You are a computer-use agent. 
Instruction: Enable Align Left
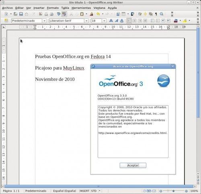[x=129, y=21]
